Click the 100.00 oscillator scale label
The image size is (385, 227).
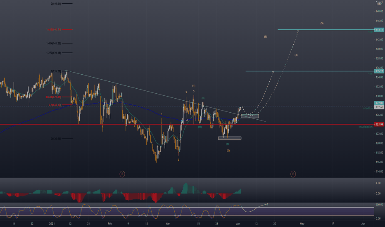pos(379,204)
